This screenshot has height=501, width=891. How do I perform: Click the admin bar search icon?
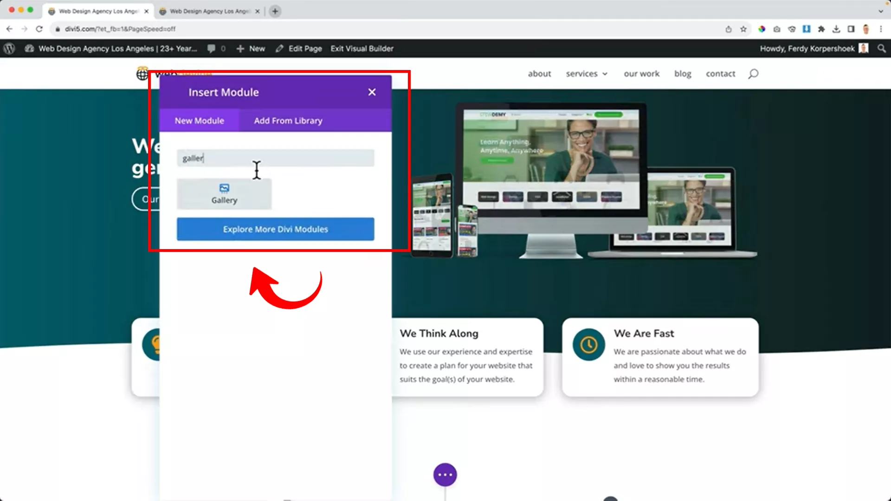[x=881, y=49]
